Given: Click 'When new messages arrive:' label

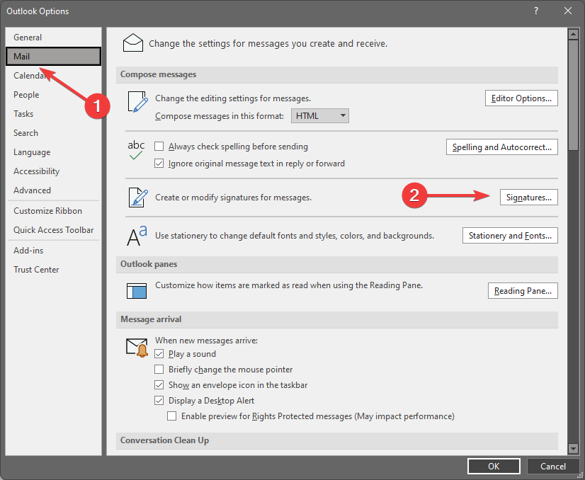Looking at the screenshot, I should tap(206, 341).
